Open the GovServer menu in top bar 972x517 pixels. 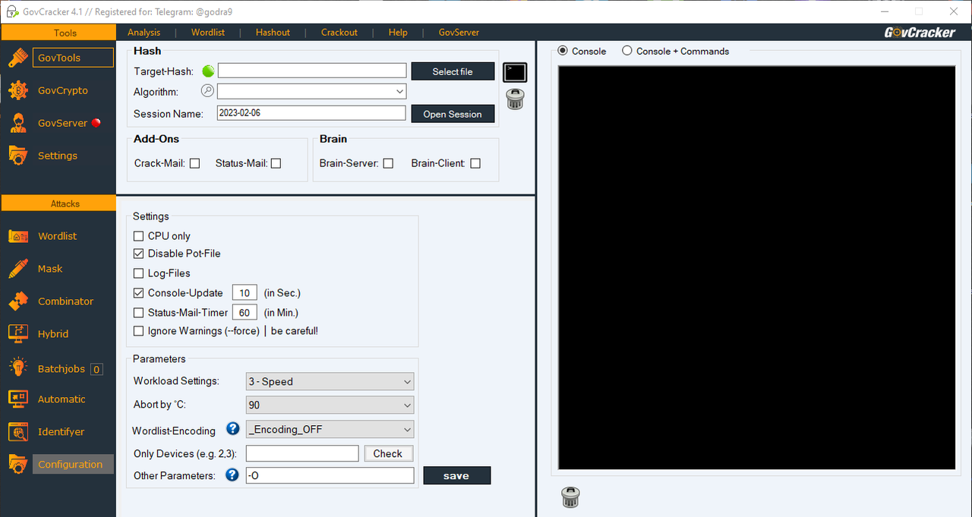[x=459, y=33]
